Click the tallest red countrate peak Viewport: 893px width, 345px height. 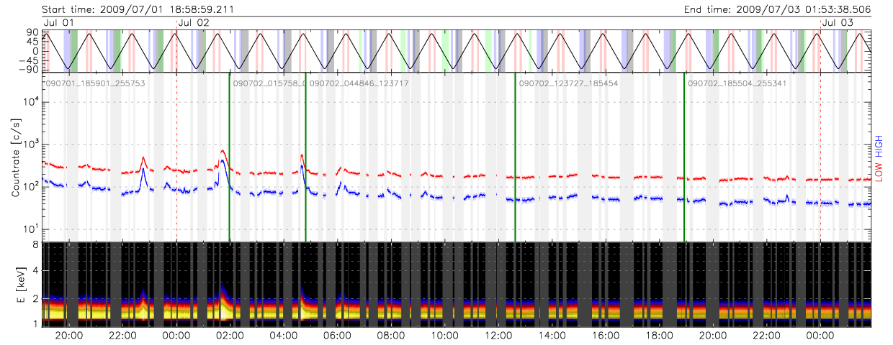tap(223, 152)
